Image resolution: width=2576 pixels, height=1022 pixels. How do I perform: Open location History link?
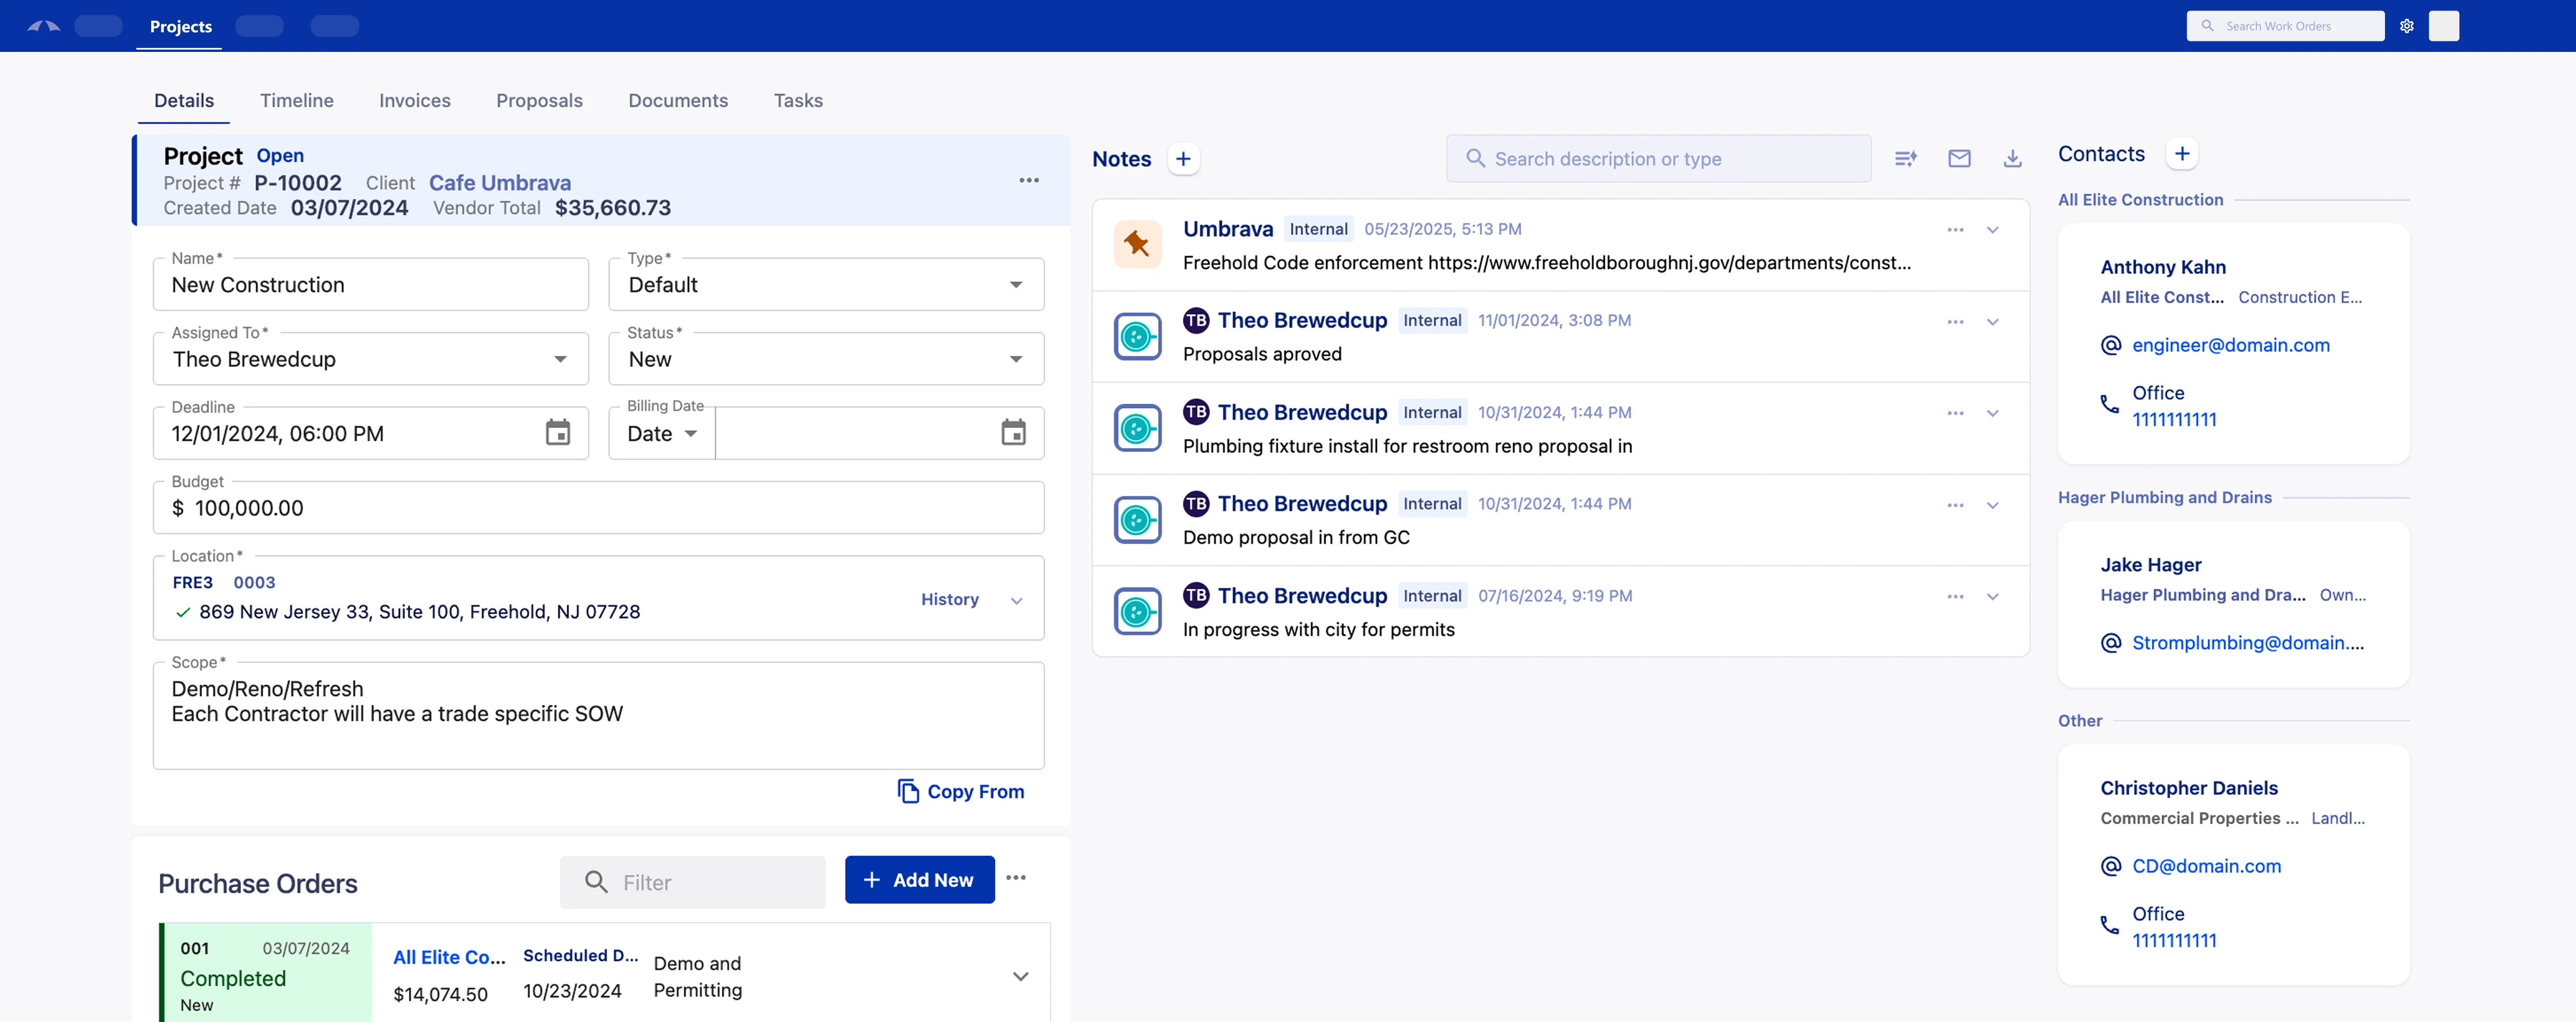pyautogui.click(x=949, y=599)
